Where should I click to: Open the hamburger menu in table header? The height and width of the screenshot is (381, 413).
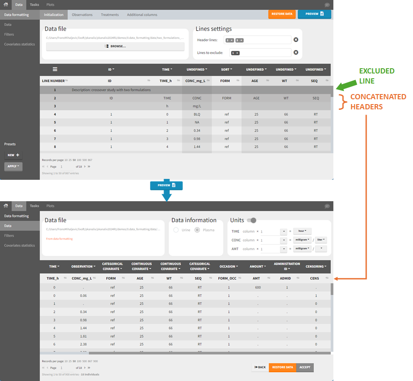click(x=55, y=69)
